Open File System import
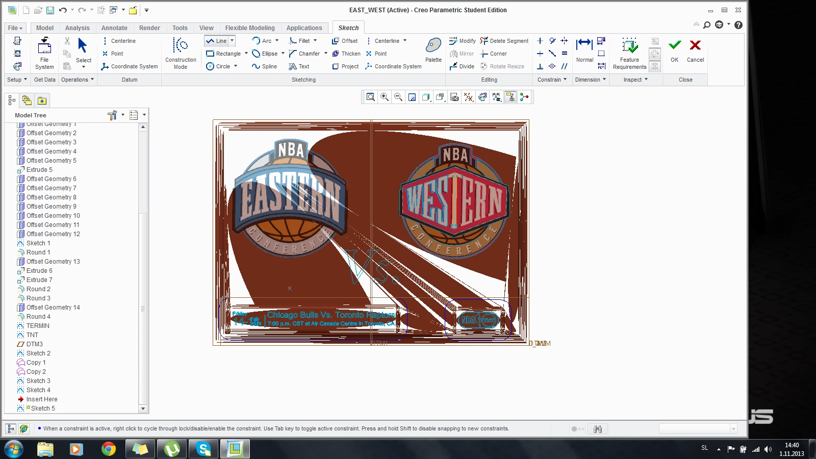Viewport: 816px width, 459px height. (x=44, y=53)
